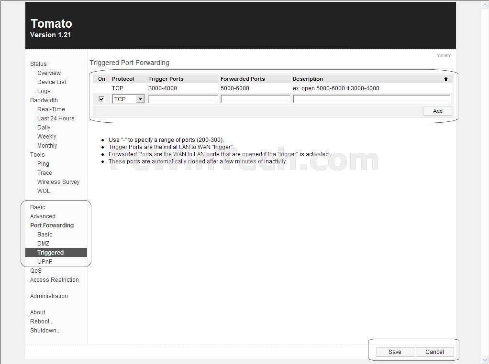
Task: Click the Save button
Action: coord(395,352)
